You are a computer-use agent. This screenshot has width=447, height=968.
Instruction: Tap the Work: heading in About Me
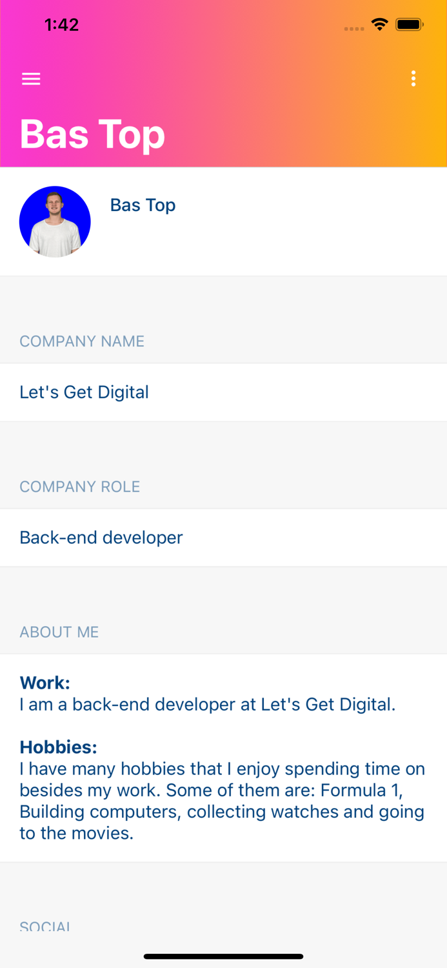point(45,683)
